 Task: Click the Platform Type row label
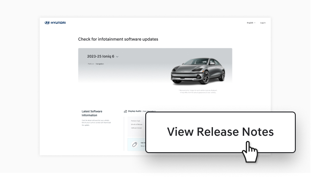click(x=136, y=120)
